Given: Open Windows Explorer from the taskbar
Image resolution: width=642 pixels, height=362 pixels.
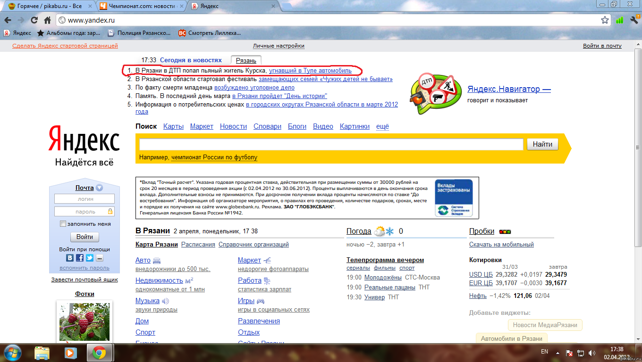Looking at the screenshot, I should coord(42,353).
